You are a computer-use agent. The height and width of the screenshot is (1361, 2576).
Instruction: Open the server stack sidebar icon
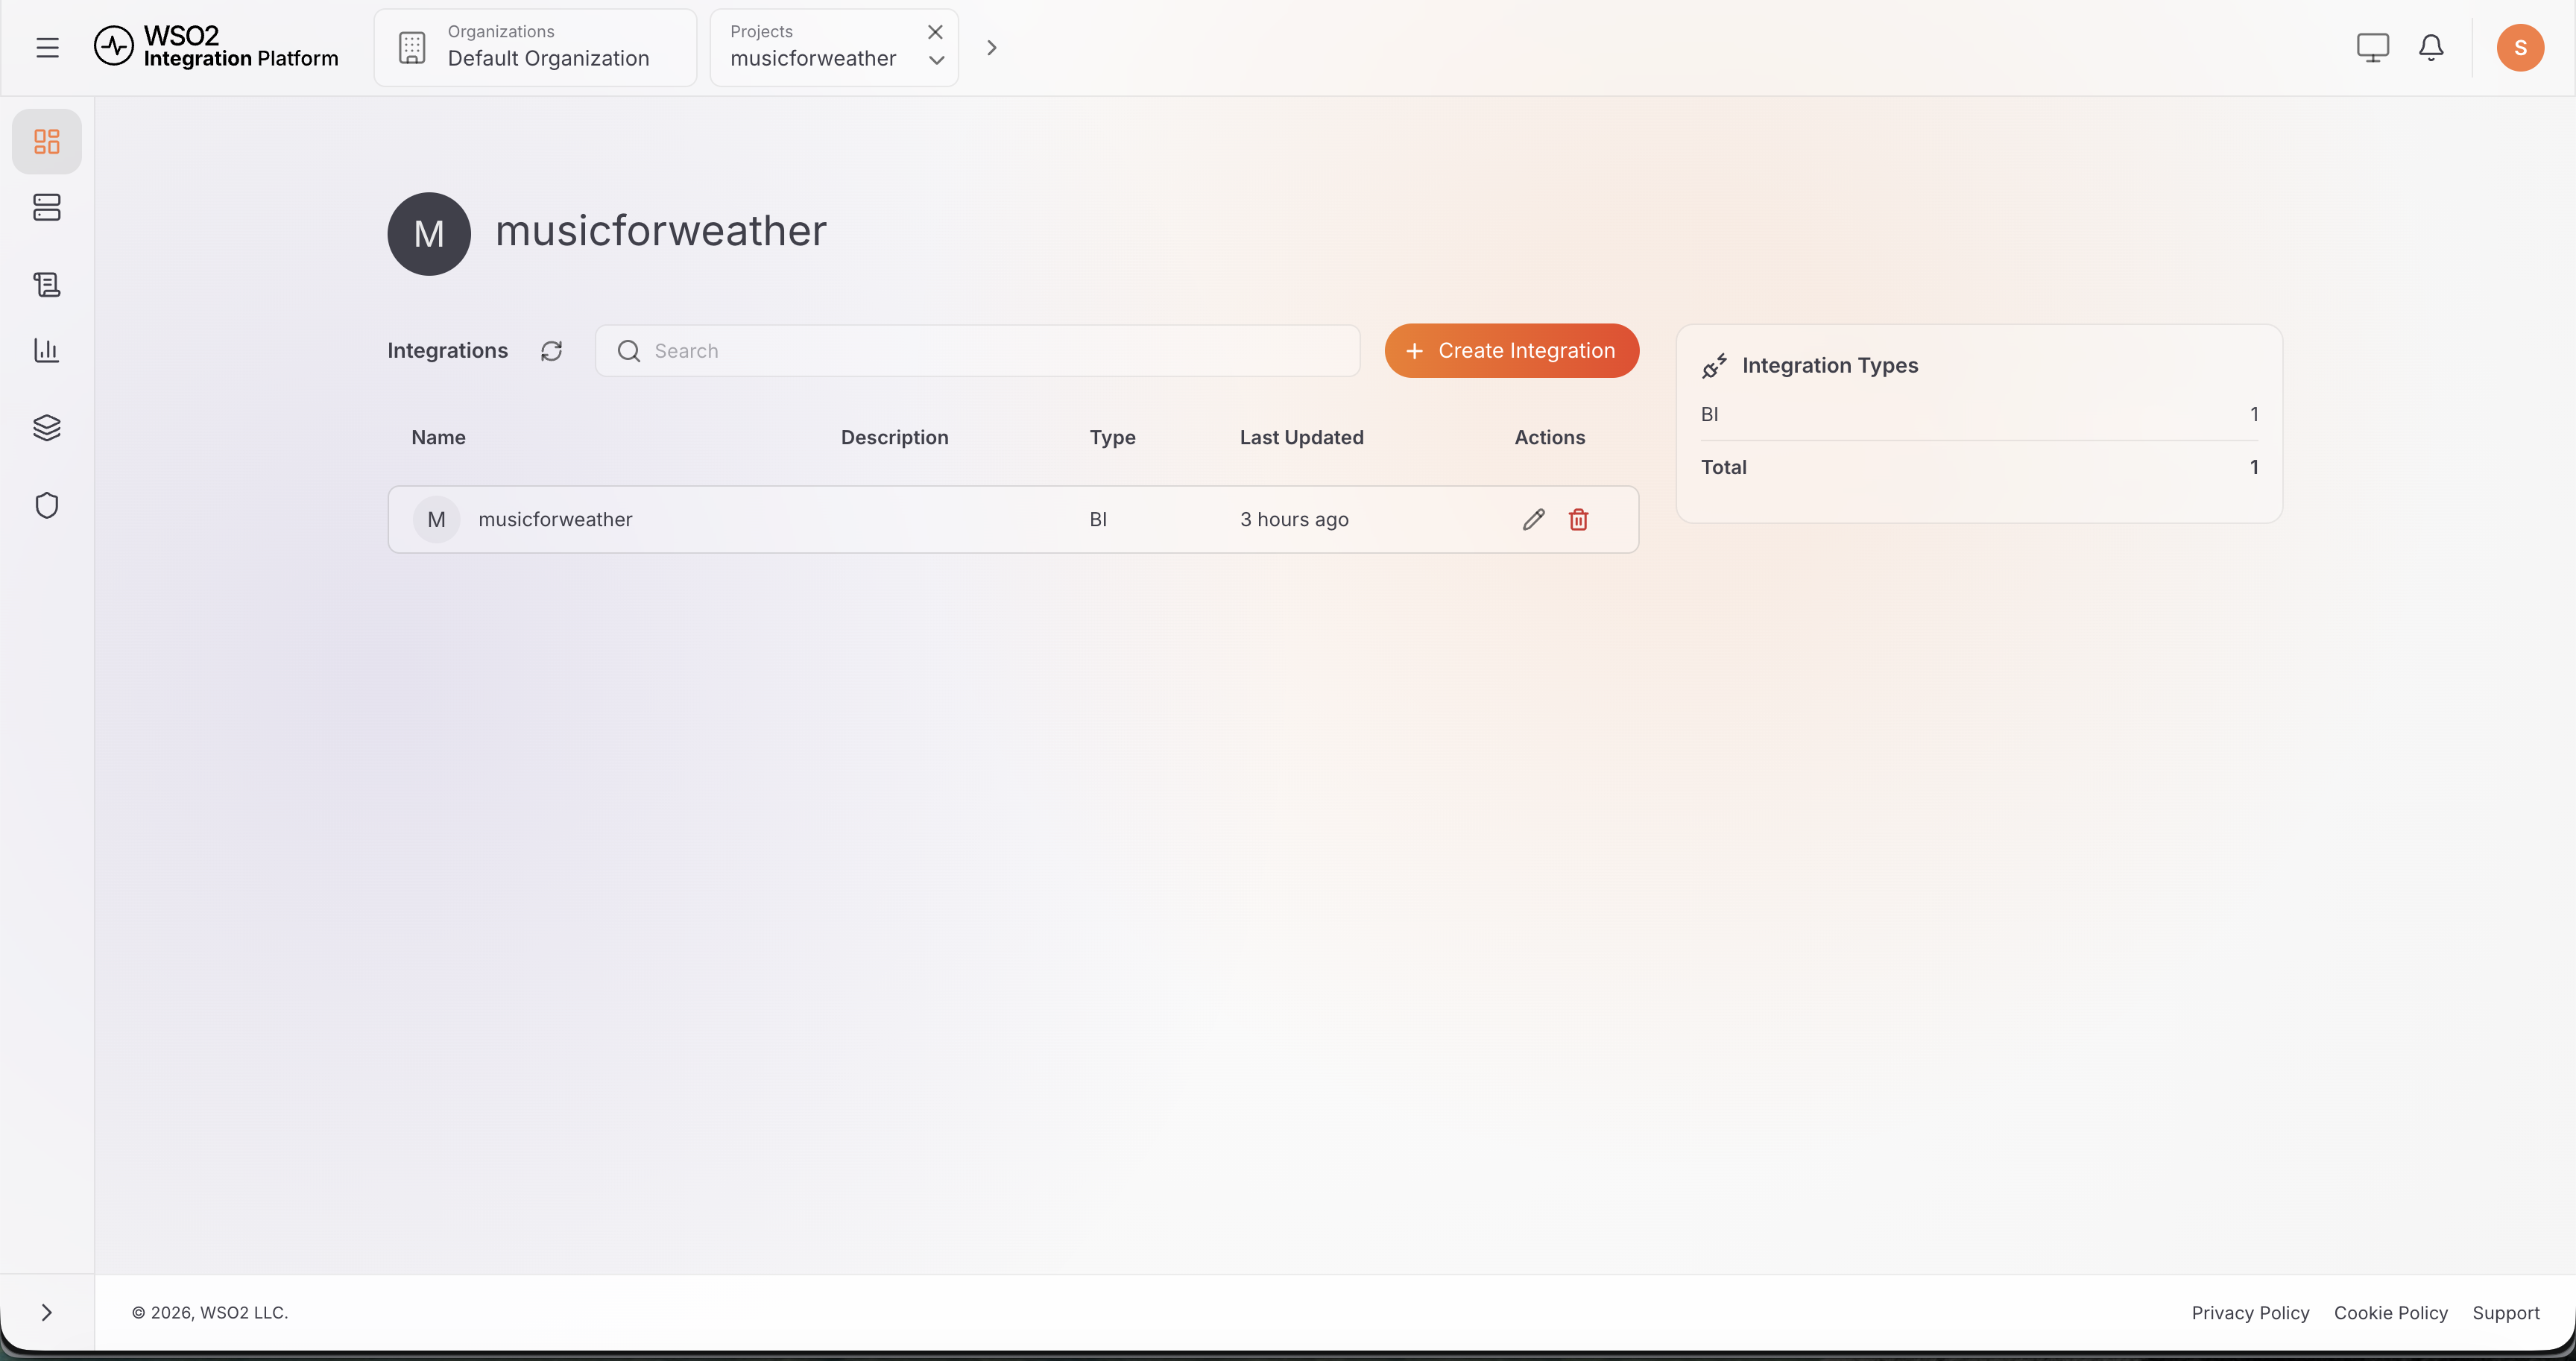[47, 207]
